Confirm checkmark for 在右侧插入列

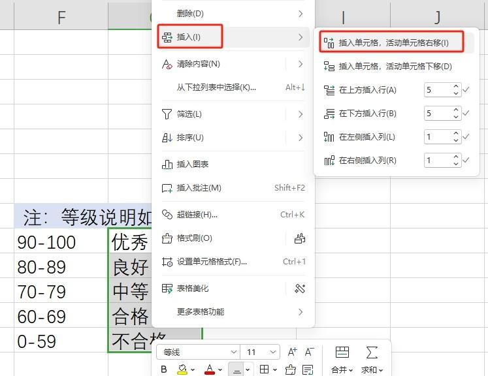click(466, 161)
